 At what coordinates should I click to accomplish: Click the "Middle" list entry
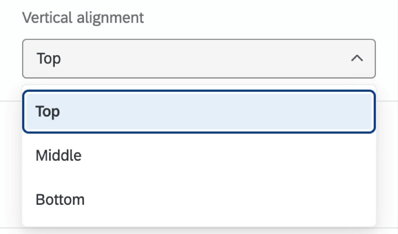pyautogui.click(x=59, y=155)
